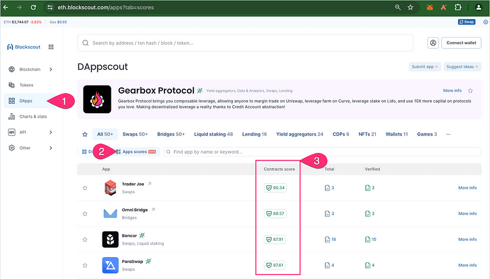
Task: Click Submit app link
Action: tap(424, 67)
